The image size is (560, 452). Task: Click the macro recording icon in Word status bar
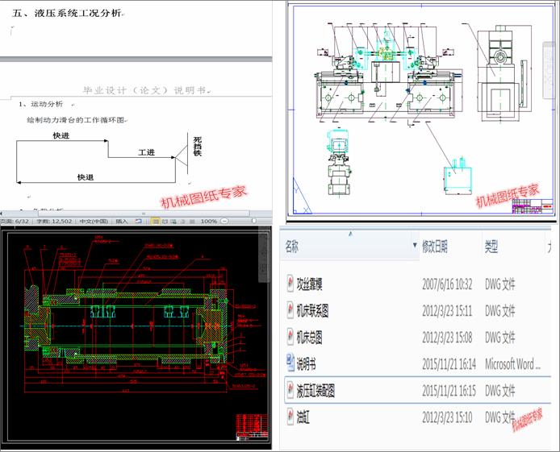pyautogui.click(x=138, y=221)
